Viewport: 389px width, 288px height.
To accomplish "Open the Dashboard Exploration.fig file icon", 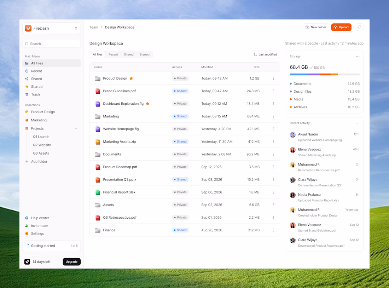I will [98, 104].
